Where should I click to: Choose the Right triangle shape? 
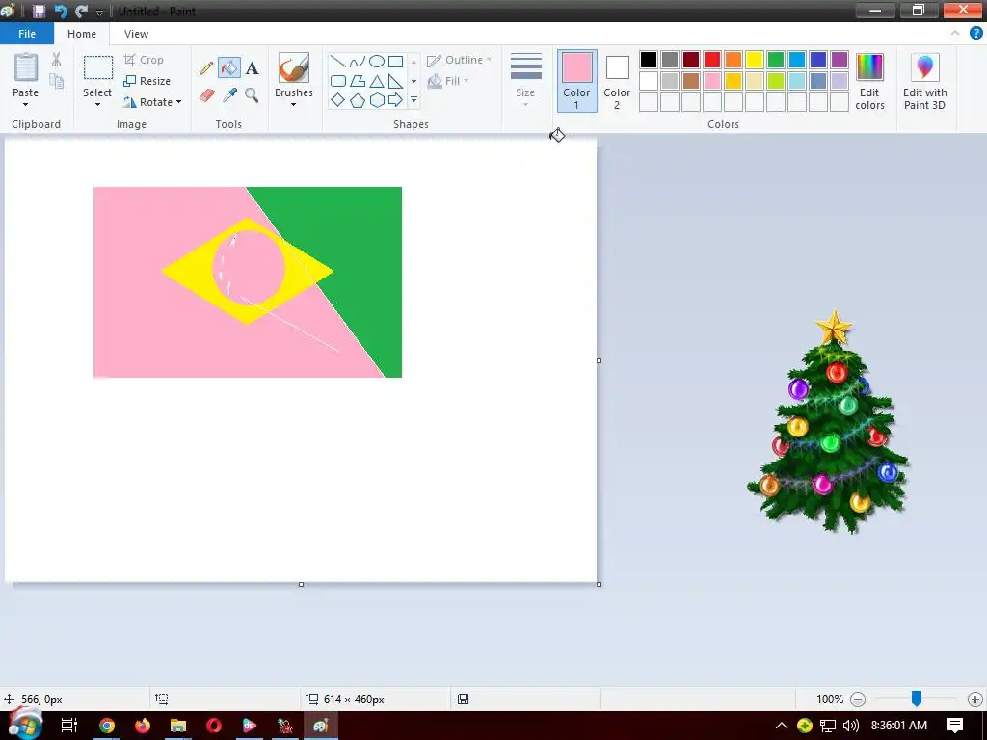coord(395,81)
